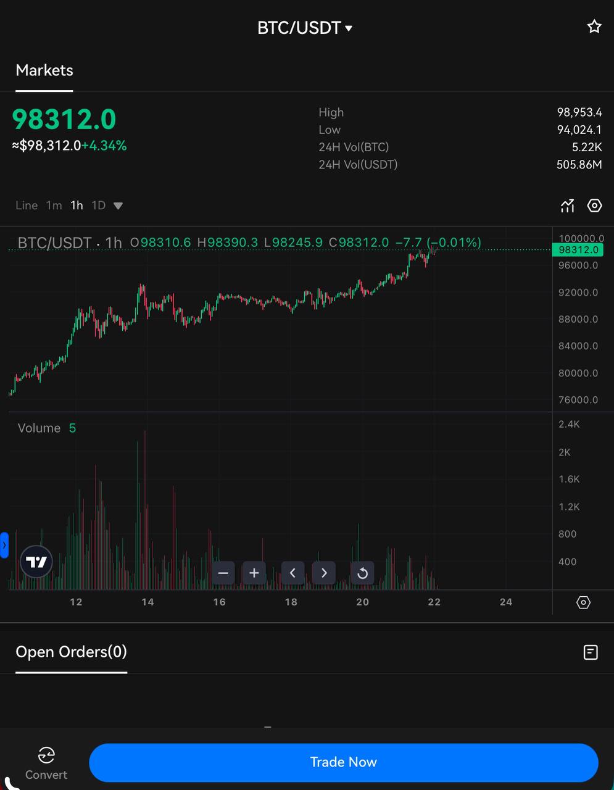Zoom out the chart with minus button
This screenshot has height=790, width=614.
pos(223,573)
